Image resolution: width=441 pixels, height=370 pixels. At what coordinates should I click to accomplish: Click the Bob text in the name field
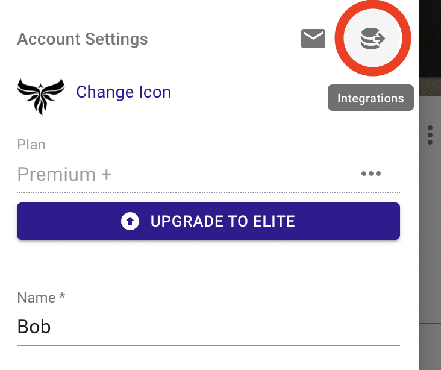point(34,327)
